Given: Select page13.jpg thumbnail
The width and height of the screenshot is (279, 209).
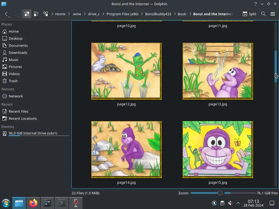Looking at the screenshot, I should 218,71.
